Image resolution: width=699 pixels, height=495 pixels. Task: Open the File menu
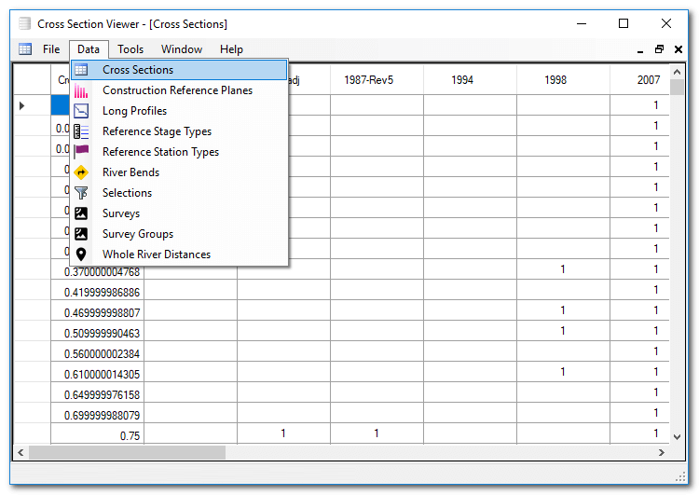tap(51, 49)
